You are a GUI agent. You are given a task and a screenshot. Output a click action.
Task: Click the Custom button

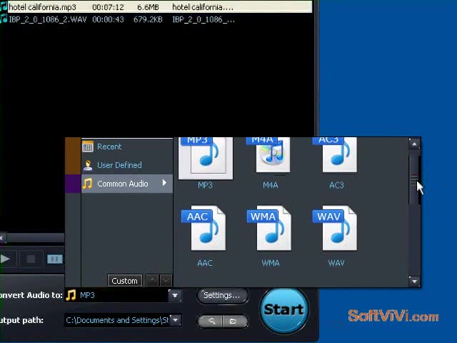(125, 281)
